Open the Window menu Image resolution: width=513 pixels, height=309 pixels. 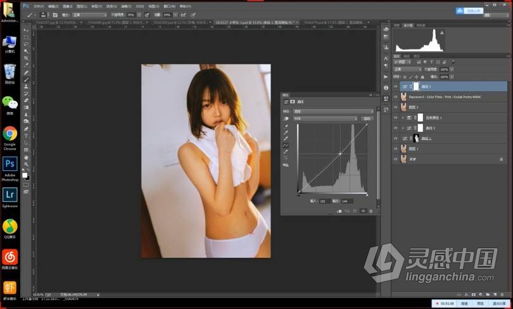tap(169, 6)
